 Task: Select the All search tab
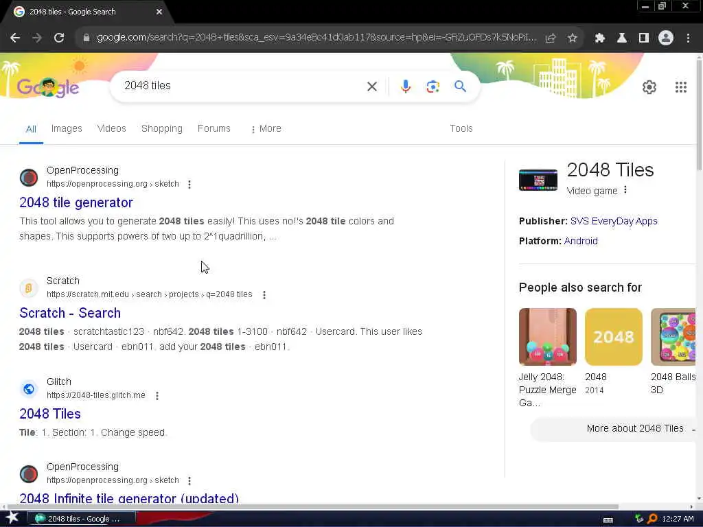tap(31, 129)
